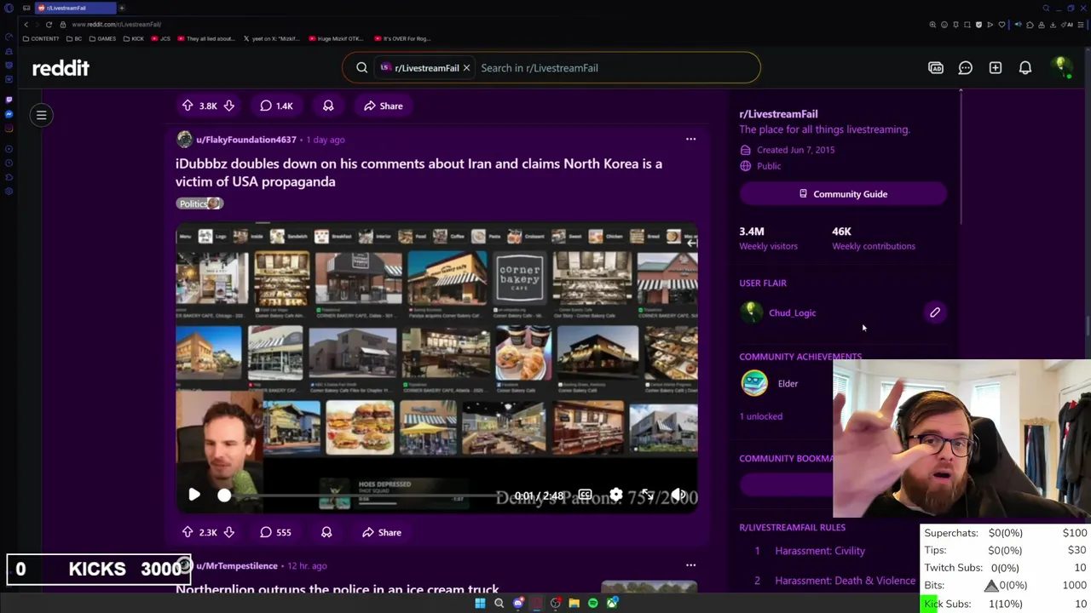Open u/FlakyFoundation4637 profile

(246, 140)
